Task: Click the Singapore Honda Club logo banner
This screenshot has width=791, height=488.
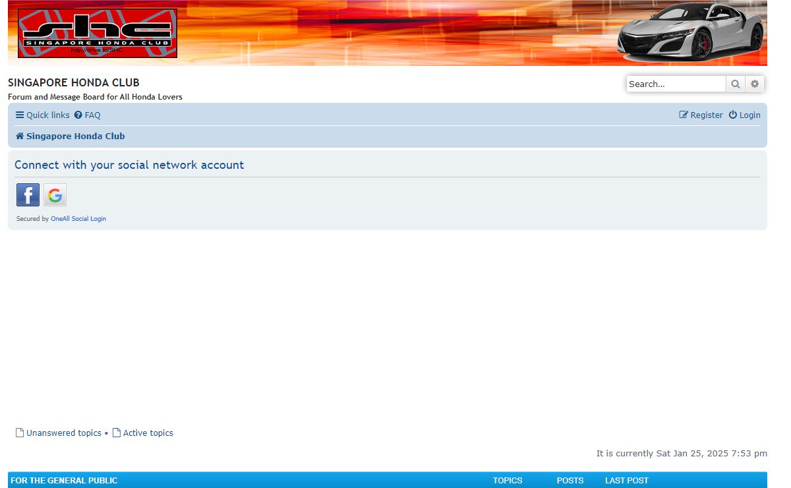Action: click(98, 33)
